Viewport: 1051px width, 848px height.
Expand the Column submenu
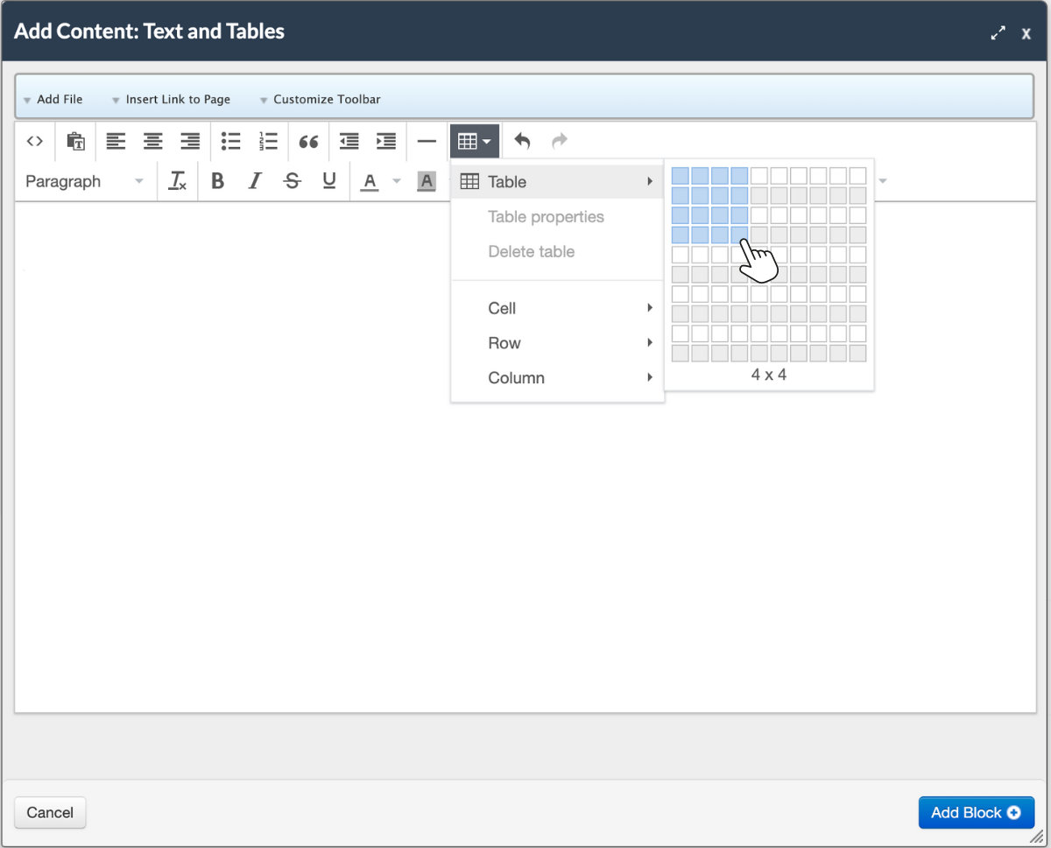click(x=557, y=378)
